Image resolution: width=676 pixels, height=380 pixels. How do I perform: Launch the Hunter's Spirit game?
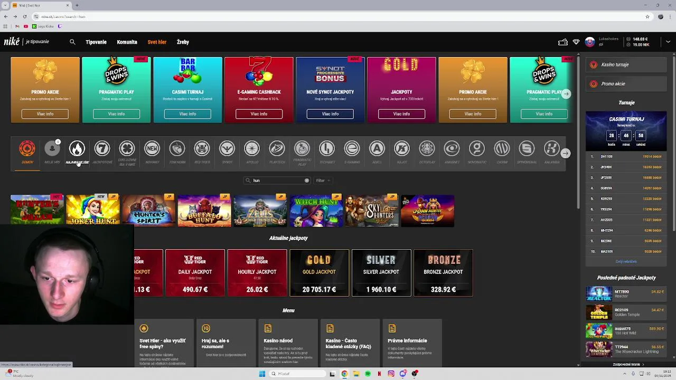[149, 210]
